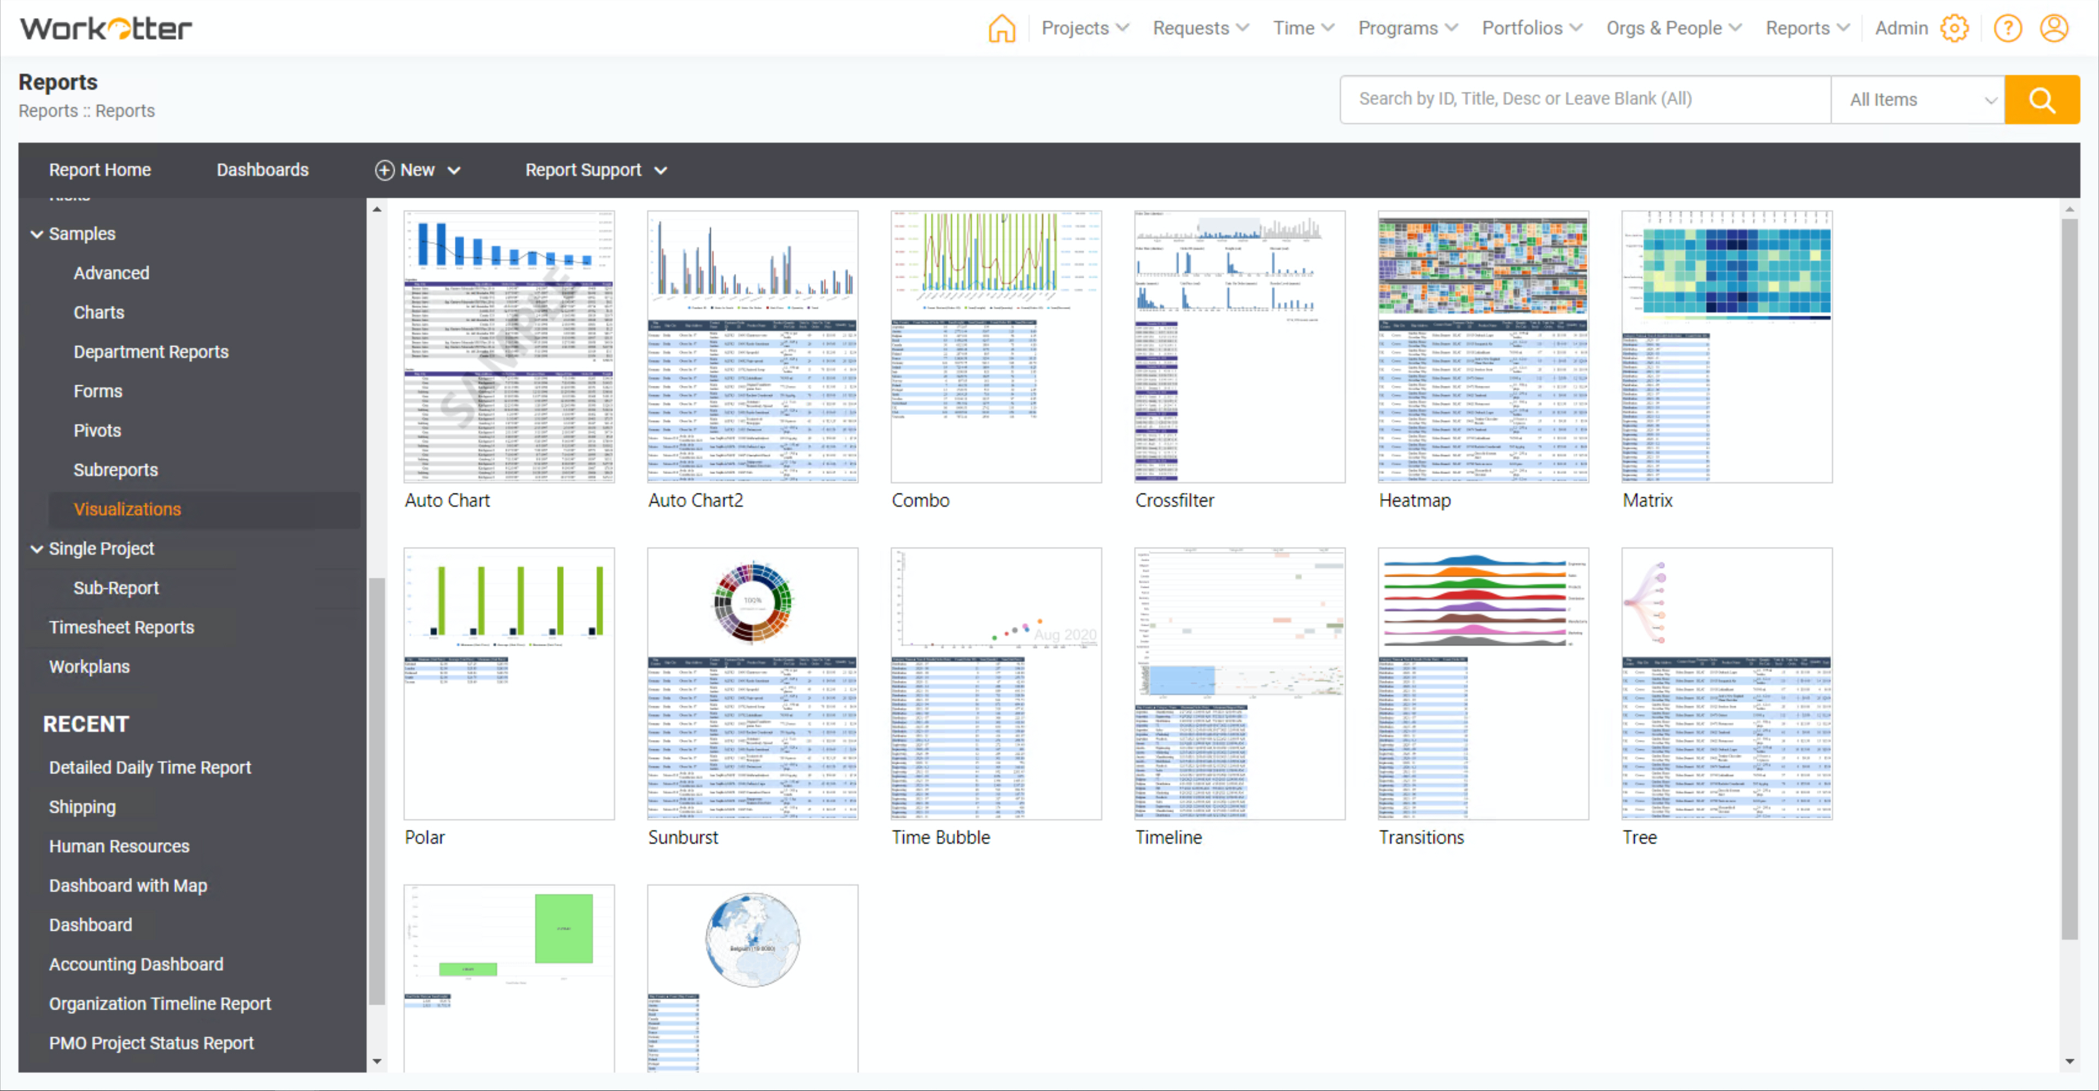This screenshot has width=2099, height=1091.
Task: Collapse the Samples tree section
Action: (x=37, y=234)
